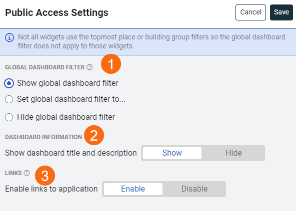Screen dimensions: 296x211
Task: Click the Global Dashboard Filter heading text
Action: [x=44, y=67]
